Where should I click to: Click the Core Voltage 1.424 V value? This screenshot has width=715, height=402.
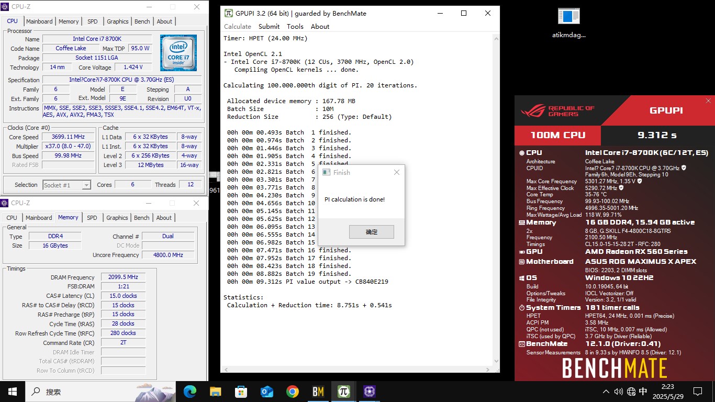(x=133, y=67)
